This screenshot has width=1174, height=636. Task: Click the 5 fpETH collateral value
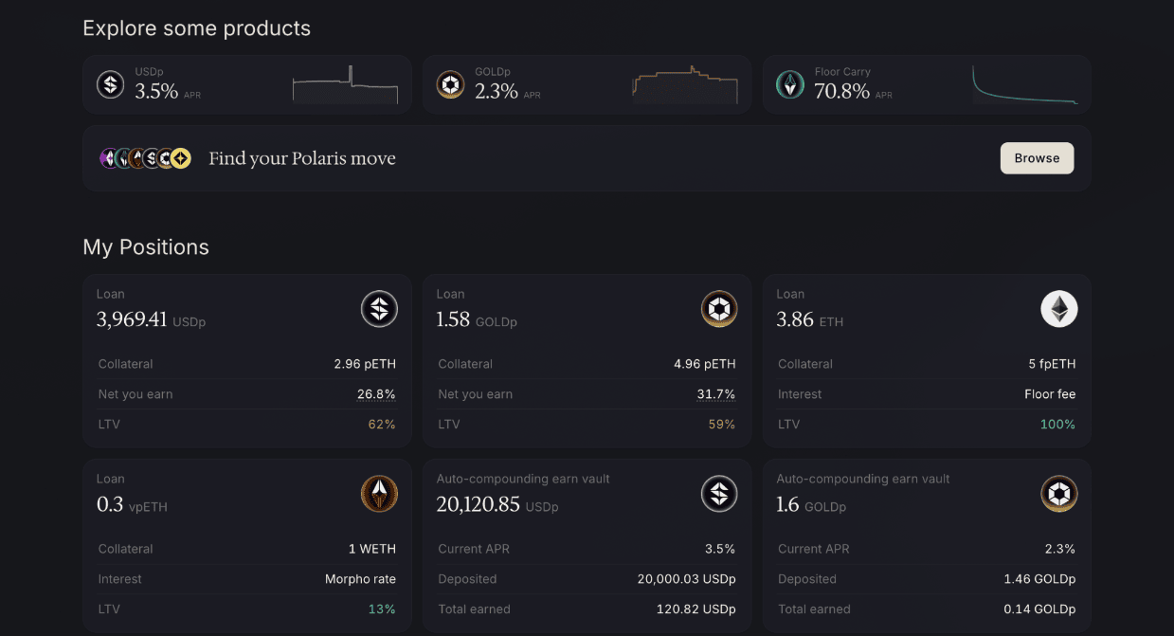coord(1052,364)
